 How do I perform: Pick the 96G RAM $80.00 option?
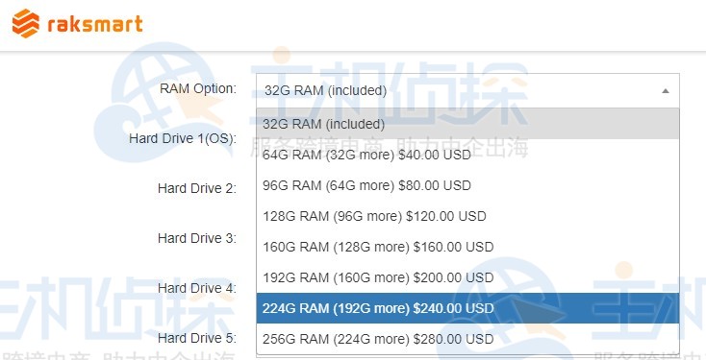(x=467, y=185)
